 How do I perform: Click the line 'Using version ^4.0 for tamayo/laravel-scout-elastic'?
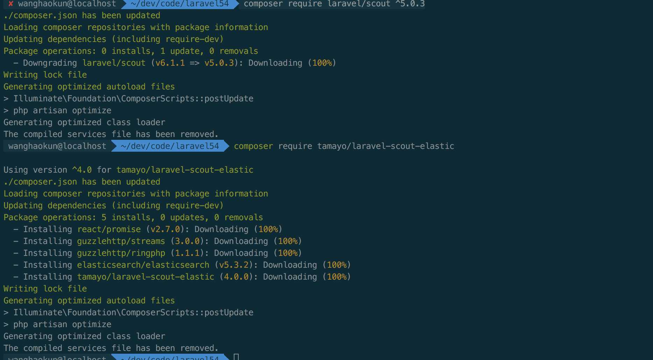(128, 170)
